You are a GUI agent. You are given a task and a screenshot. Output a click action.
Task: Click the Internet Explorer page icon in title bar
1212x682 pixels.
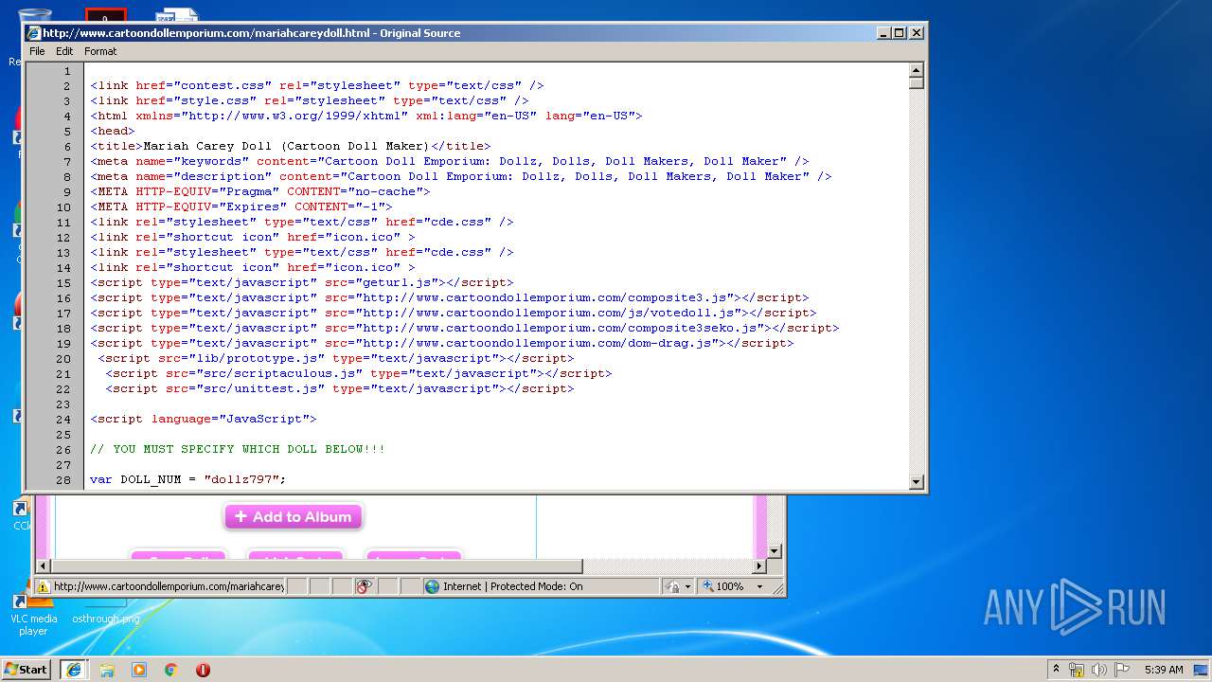pos(33,33)
